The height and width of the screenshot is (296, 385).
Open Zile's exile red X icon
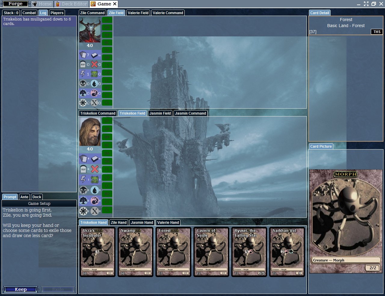(x=94, y=64)
